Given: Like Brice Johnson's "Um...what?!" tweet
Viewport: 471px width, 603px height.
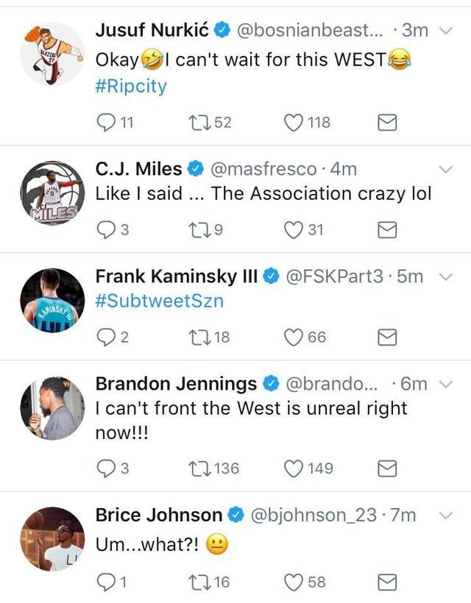Looking at the screenshot, I should coord(294,582).
